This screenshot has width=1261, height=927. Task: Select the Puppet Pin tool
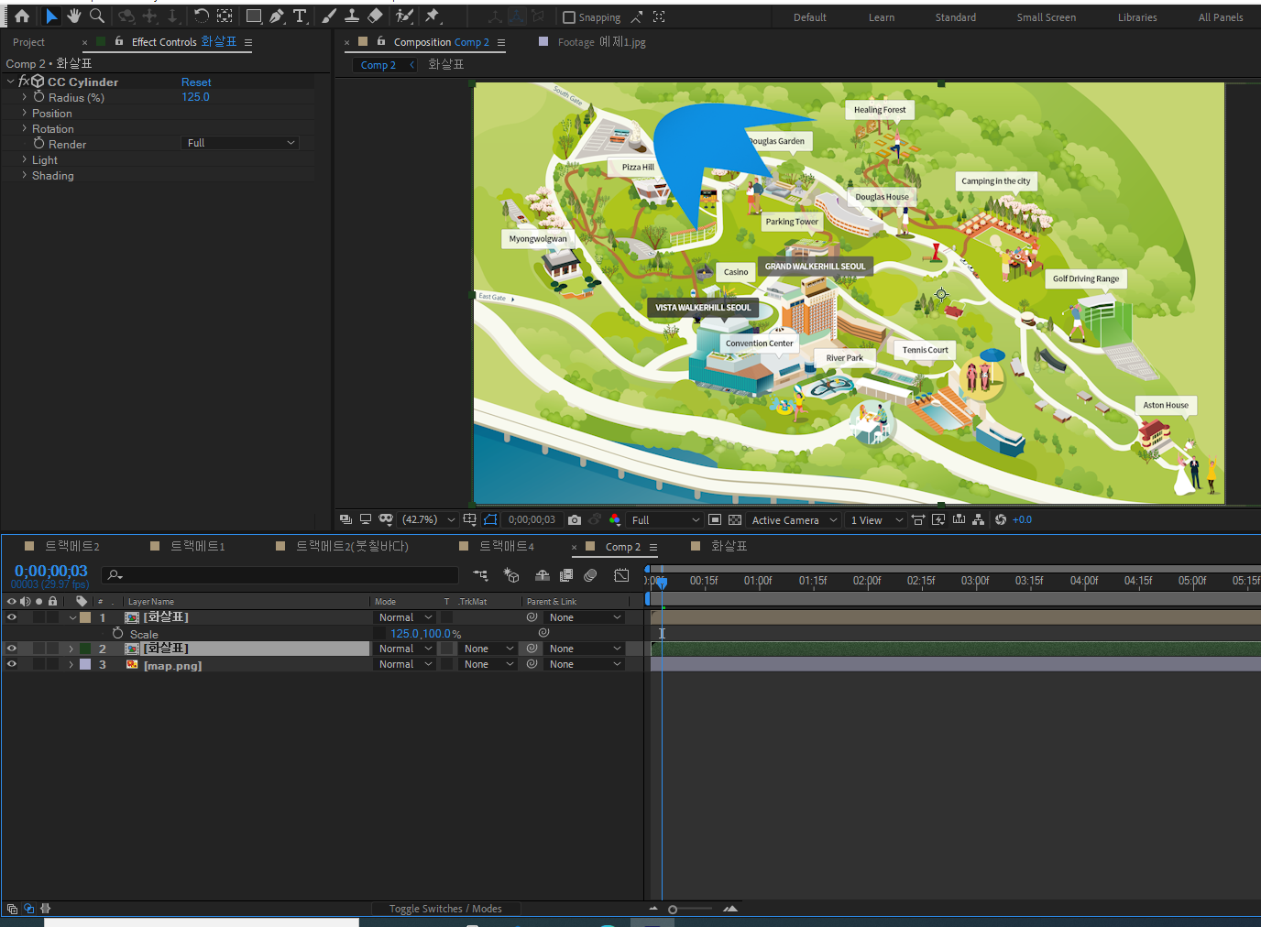point(433,16)
